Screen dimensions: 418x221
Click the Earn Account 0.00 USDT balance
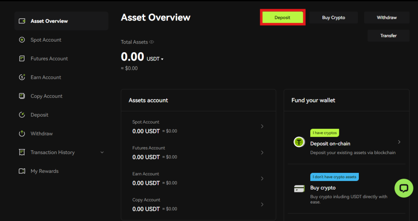pyautogui.click(x=146, y=183)
